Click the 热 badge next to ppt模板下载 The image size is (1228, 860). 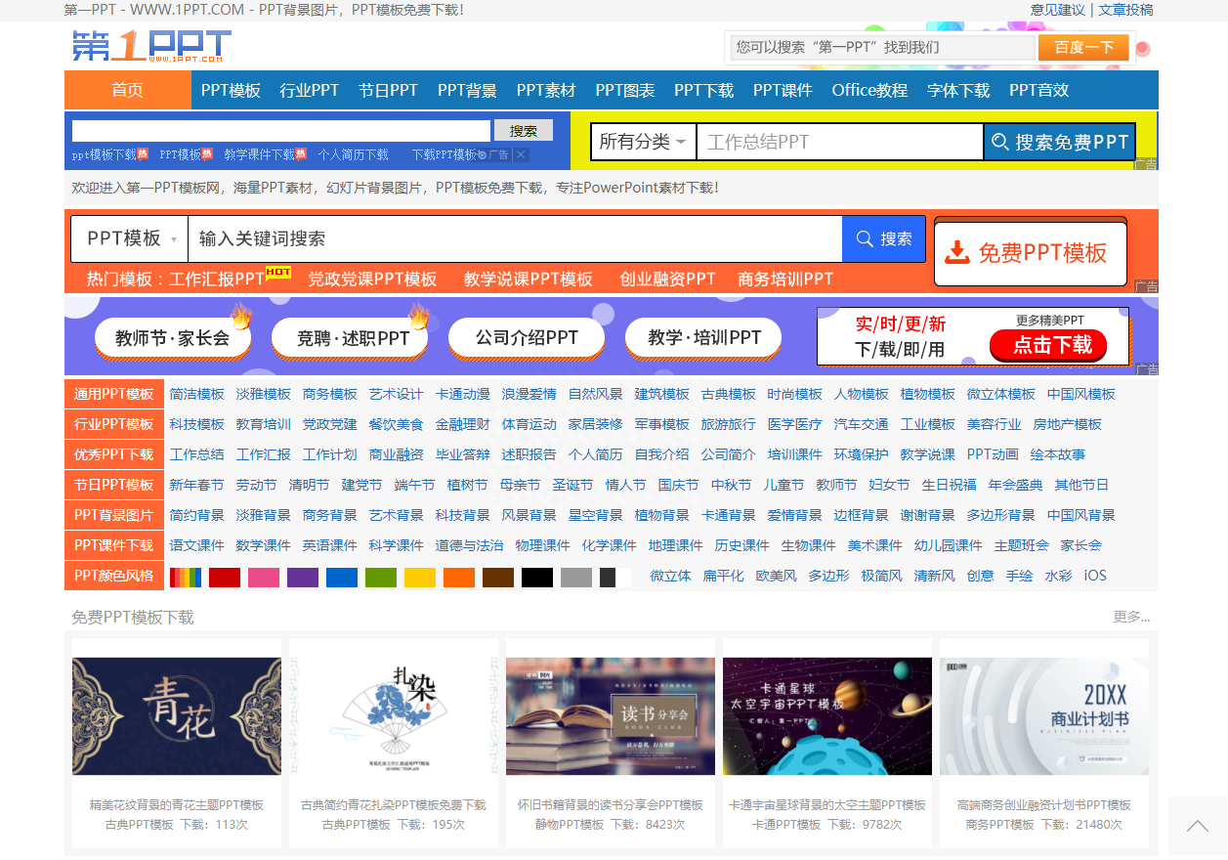(141, 154)
